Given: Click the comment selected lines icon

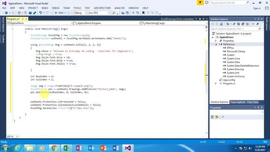Looking at the screenshot, I should pos(133,13).
